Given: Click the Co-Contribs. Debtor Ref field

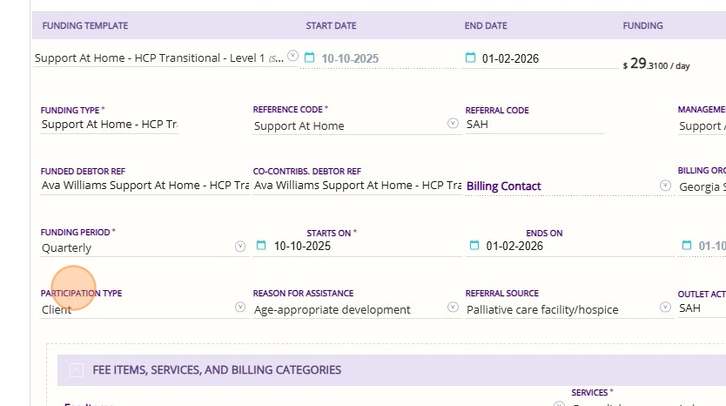Looking at the screenshot, I should tap(357, 185).
